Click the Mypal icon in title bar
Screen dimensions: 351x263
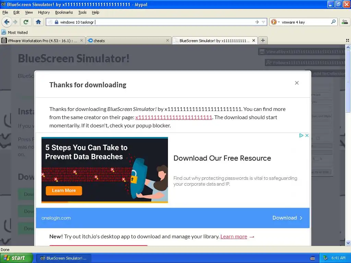tap(3, 4)
